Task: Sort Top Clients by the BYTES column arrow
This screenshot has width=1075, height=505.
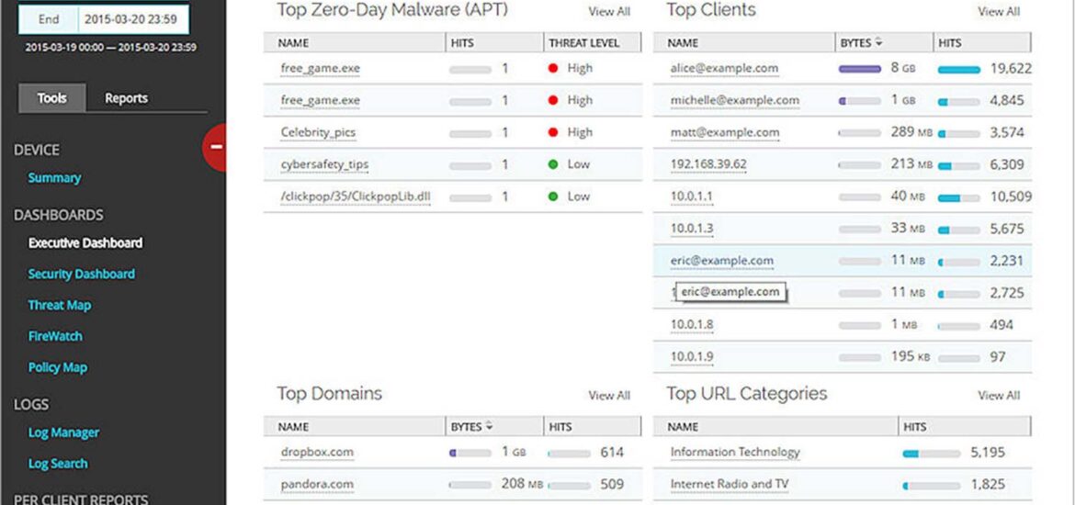Action: point(878,42)
